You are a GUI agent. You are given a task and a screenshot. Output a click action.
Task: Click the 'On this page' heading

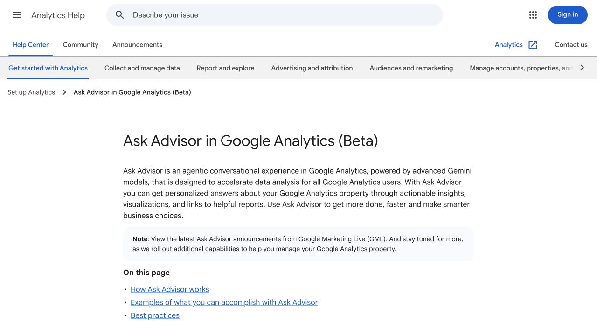pyautogui.click(x=146, y=273)
